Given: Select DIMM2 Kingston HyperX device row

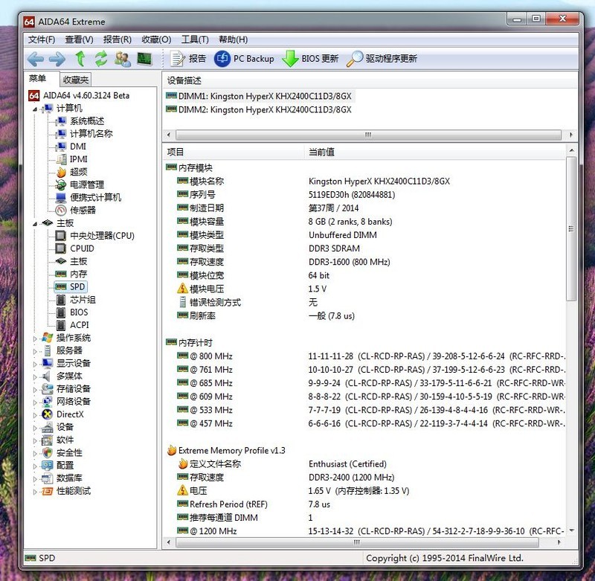Looking at the screenshot, I should [x=264, y=109].
